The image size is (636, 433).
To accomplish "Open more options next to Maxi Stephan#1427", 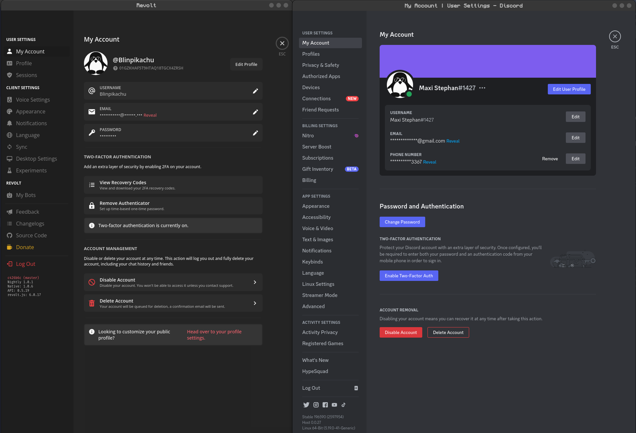I will [482, 88].
